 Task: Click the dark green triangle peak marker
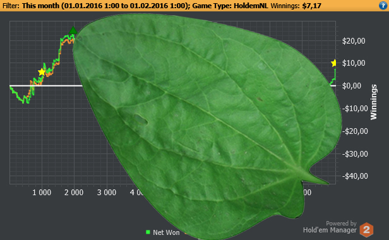[73, 30]
